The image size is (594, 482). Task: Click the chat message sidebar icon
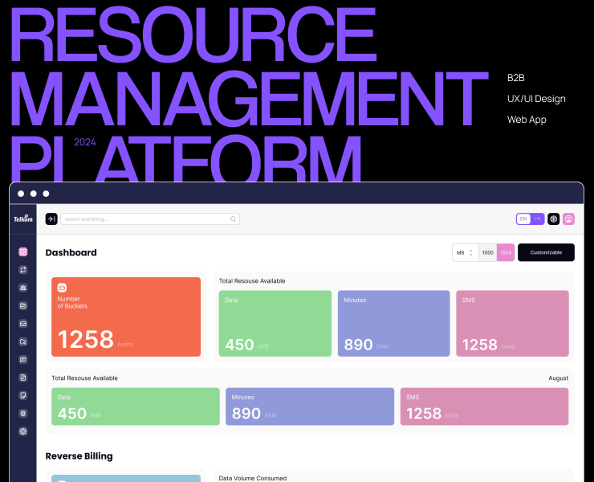click(x=23, y=360)
